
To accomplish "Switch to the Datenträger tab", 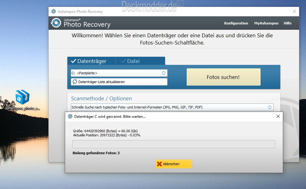I will [91, 61].
